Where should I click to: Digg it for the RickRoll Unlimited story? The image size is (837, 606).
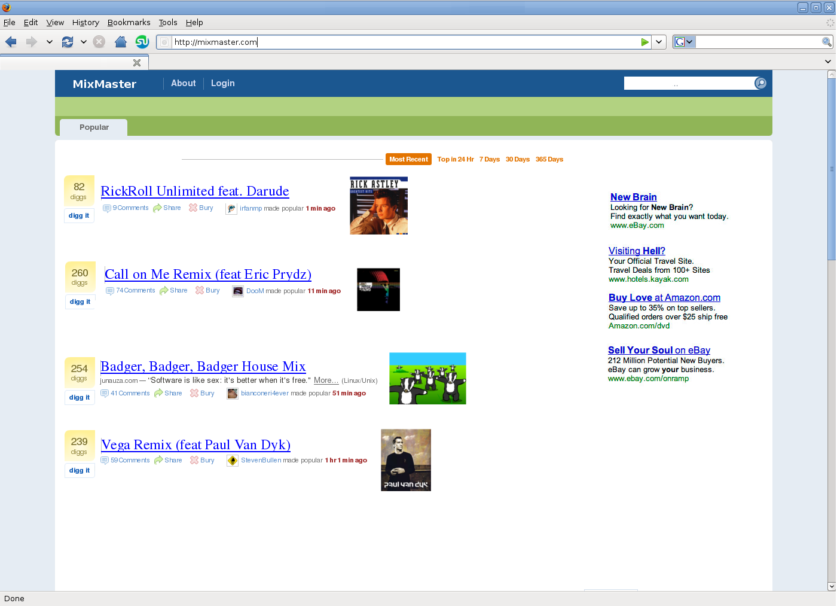click(79, 215)
